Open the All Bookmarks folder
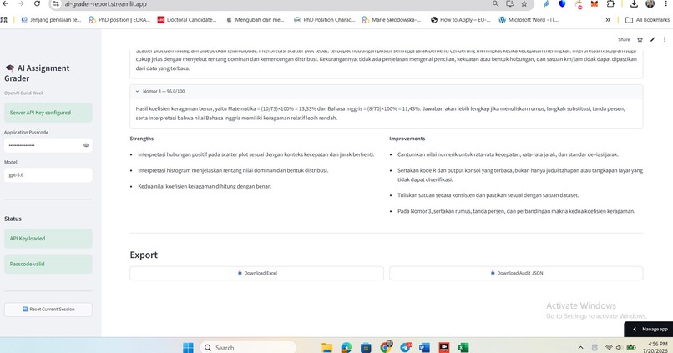This screenshot has width=673, height=353. click(647, 20)
